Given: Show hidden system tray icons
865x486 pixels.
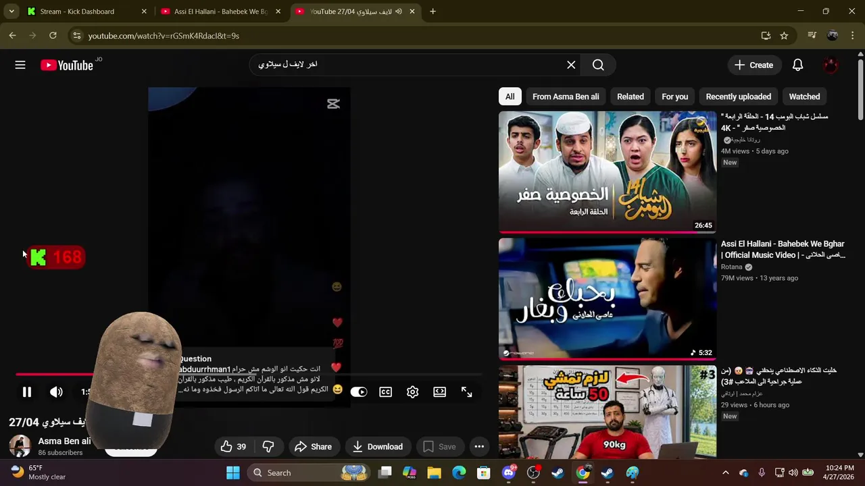Looking at the screenshot, I should 725,473.
